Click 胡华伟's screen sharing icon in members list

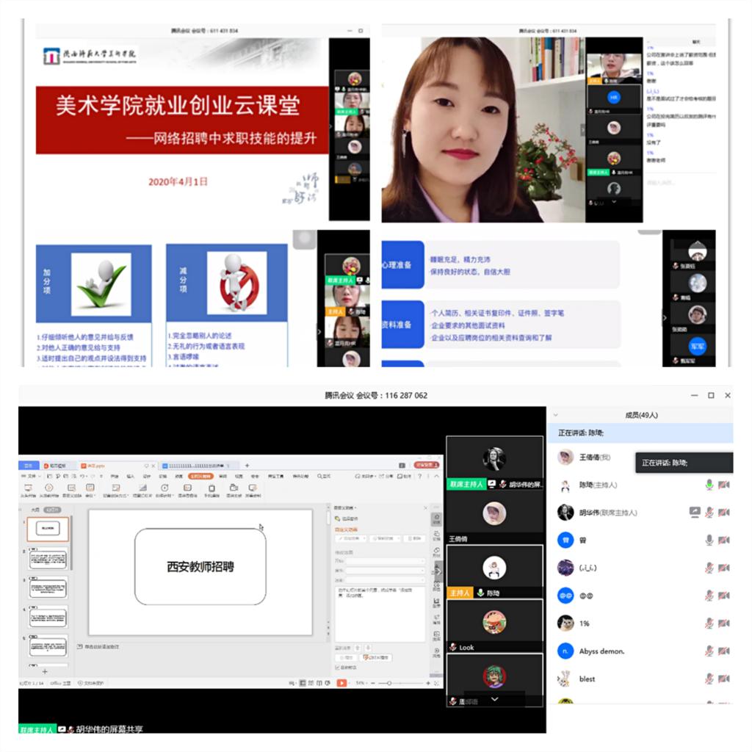[694, 513]
